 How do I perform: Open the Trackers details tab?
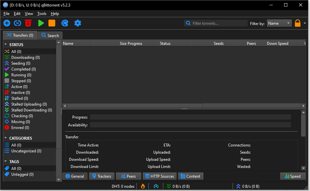[102, 176]
